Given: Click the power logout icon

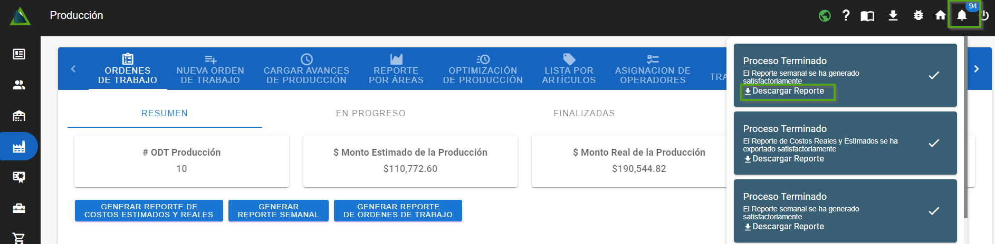Looking at the screenshot, I should tap(984, 16).
